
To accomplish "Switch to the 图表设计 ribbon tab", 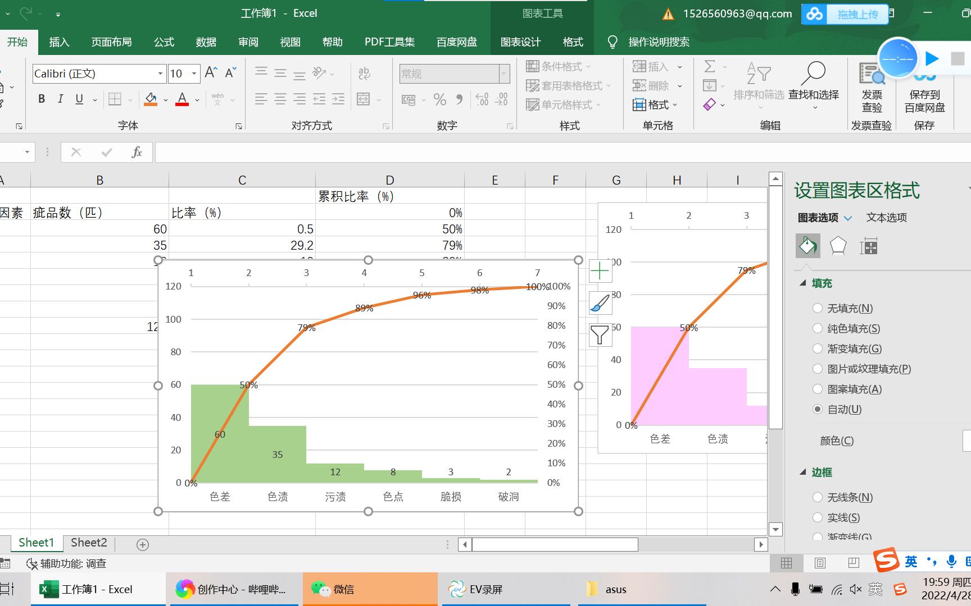I will point(520,42).
